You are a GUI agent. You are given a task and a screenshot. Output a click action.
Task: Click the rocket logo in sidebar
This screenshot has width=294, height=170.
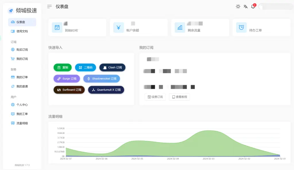click(11, 11)
